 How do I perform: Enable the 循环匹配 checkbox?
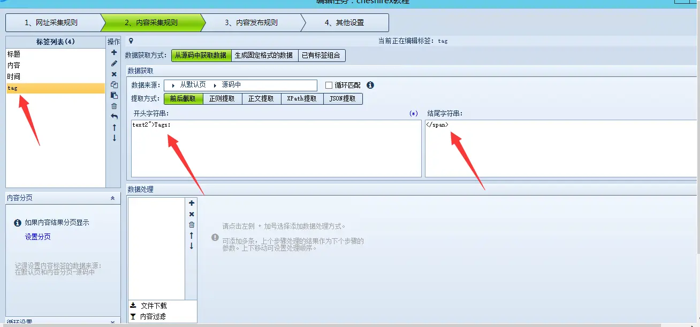(329, 85)
